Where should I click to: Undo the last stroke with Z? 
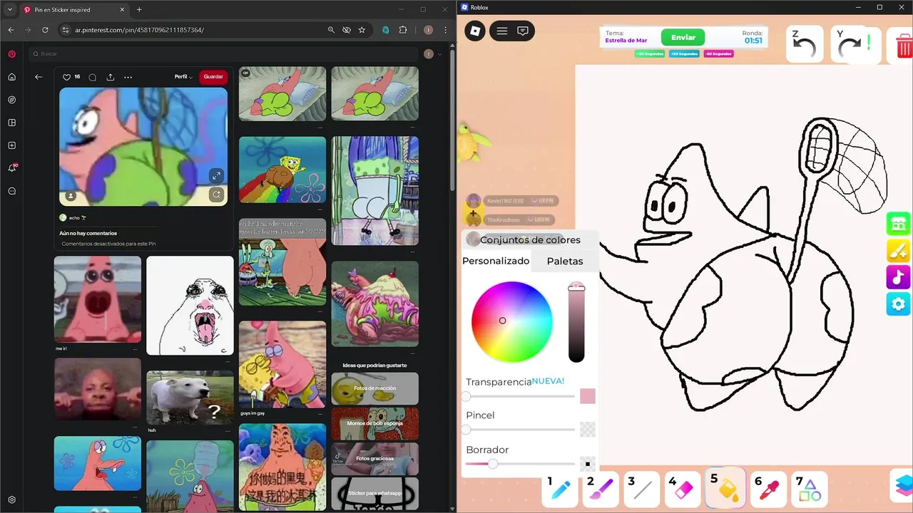click(805, 44)
